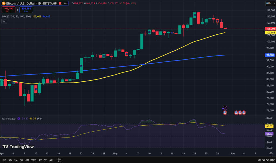This screenshot has height=163, width=276.
Task: Click yellow 103,668 tag on price scale
Action: point(270,33)
